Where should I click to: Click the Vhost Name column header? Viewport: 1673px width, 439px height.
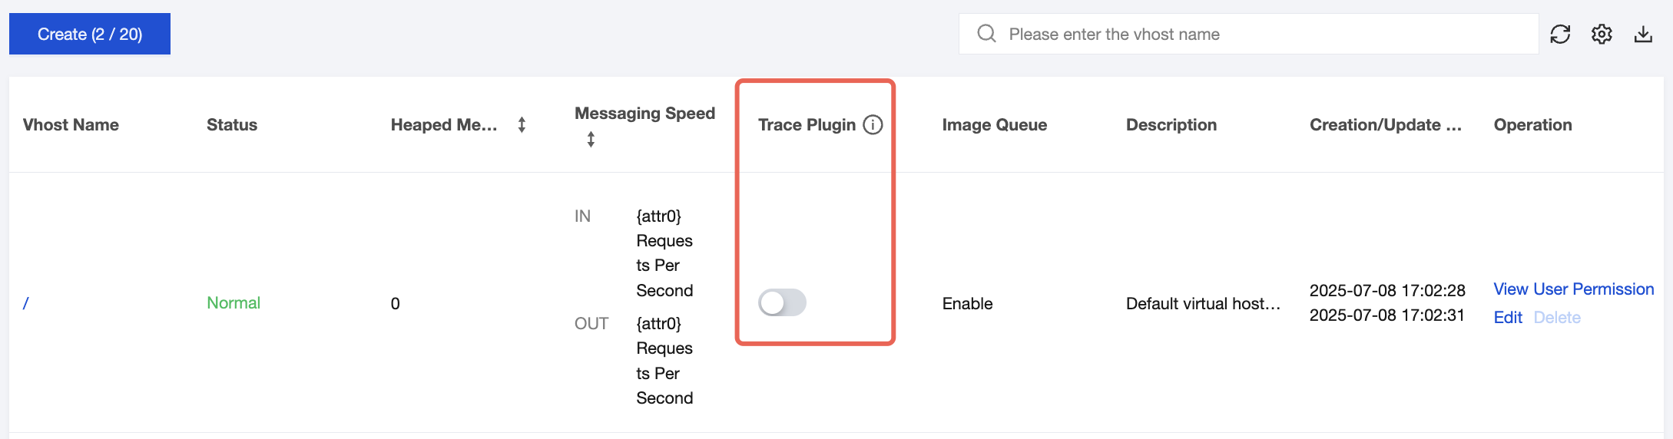point(71,124)
